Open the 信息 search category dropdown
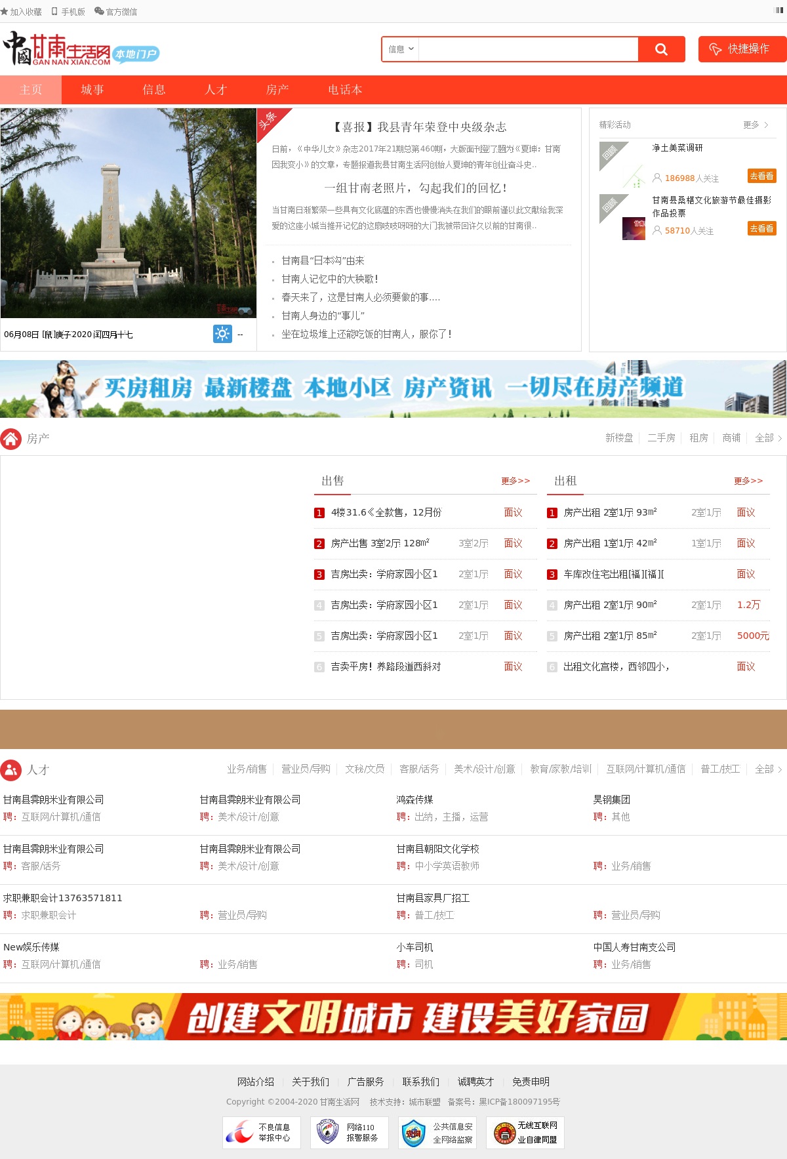Screen dimensions: 787x1159 [401, 49]
